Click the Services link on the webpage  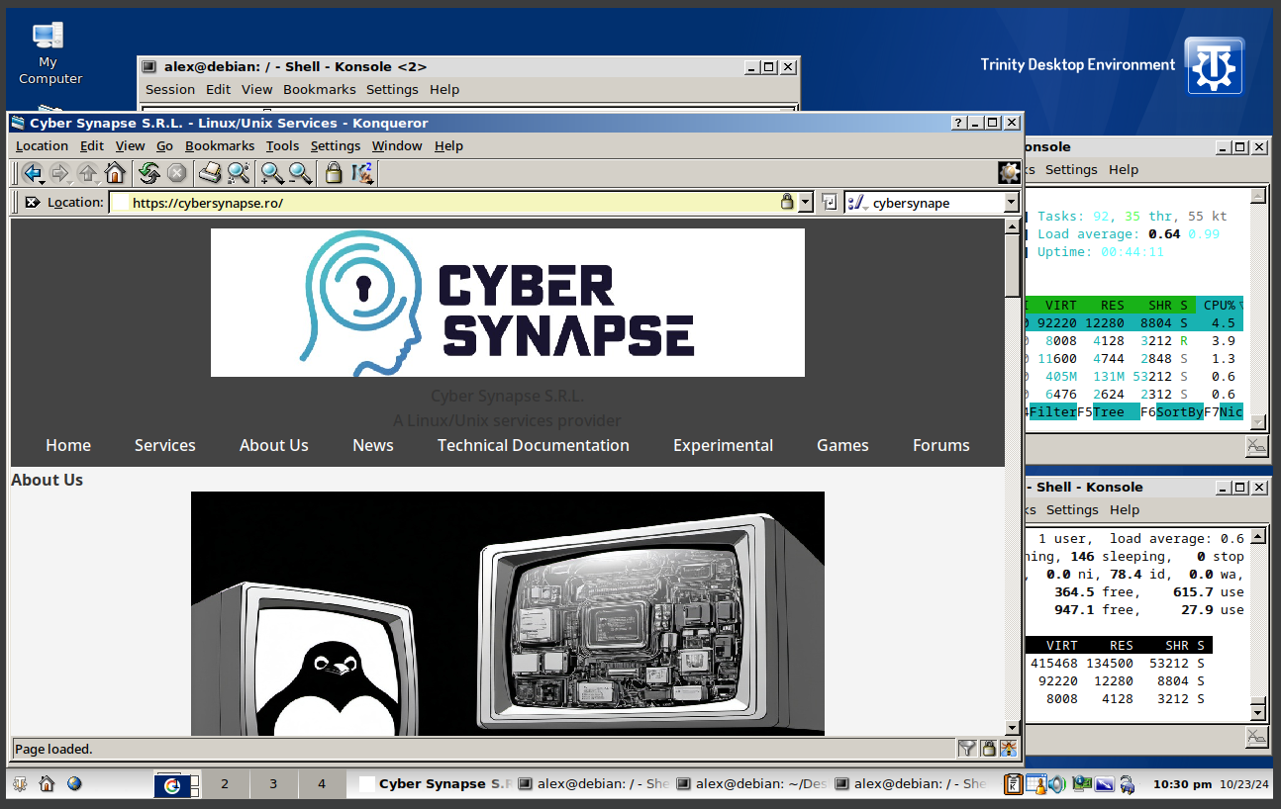point(164,445)
